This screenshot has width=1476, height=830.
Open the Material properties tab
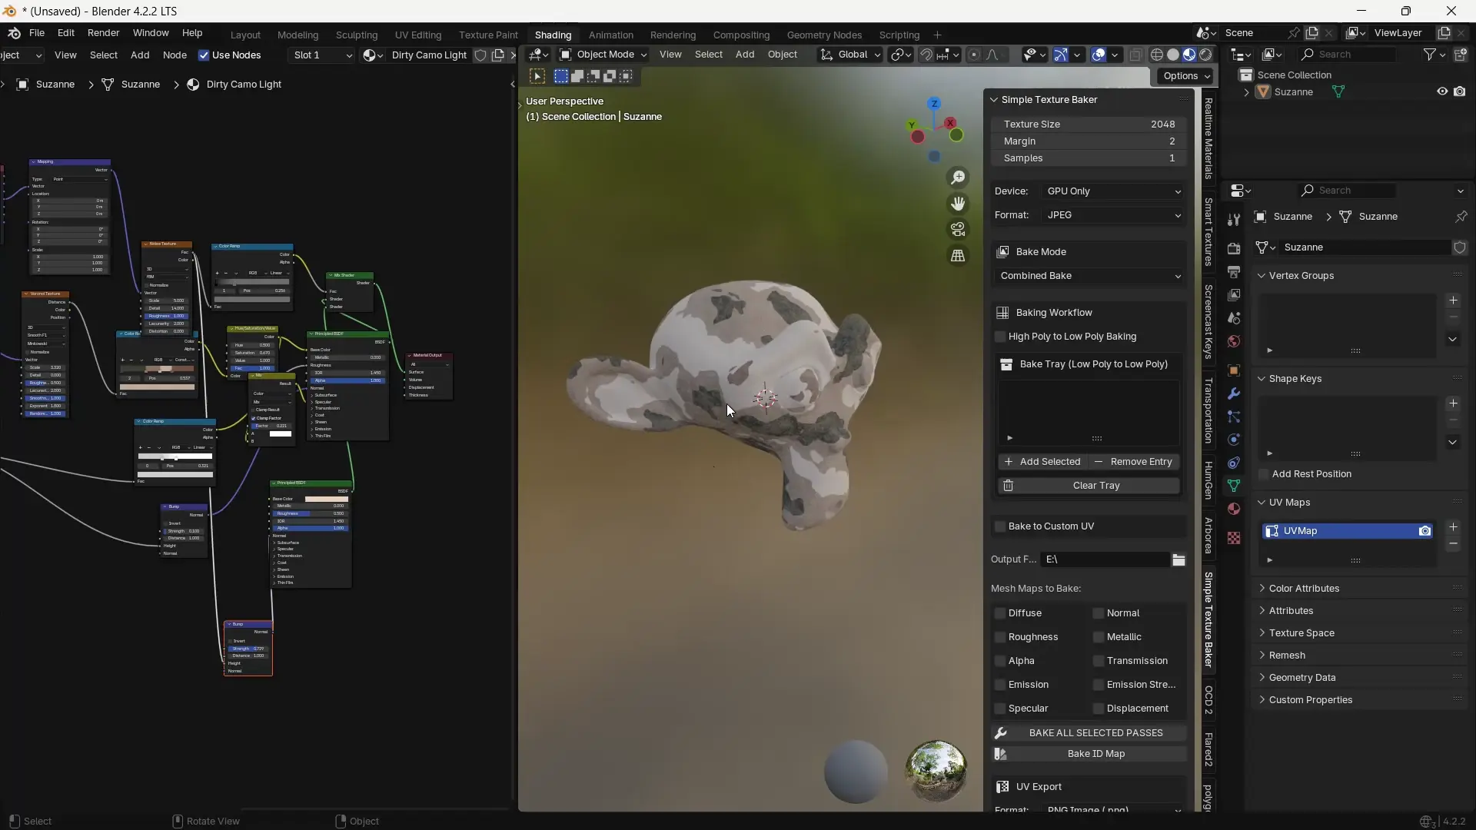[1234, 509]
